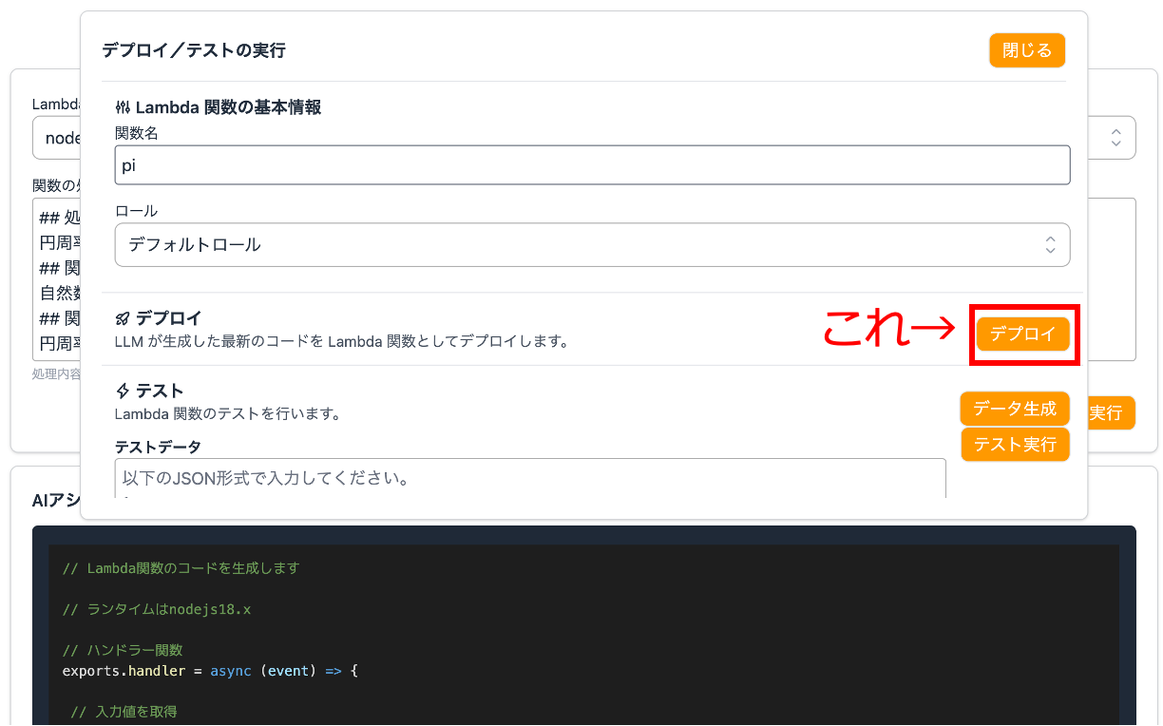Click code comment // 入力値を取得
1163x726 pixels.
tap(124, 712)
